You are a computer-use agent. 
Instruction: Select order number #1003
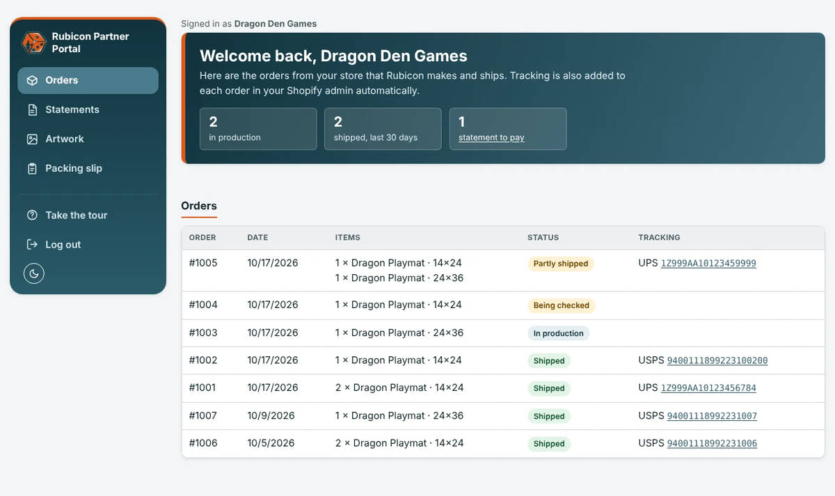point(203,333)
